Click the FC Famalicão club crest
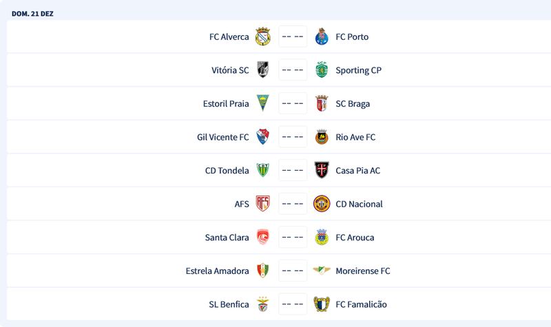Viewport: 551px width, 327px height. (321, 304)
